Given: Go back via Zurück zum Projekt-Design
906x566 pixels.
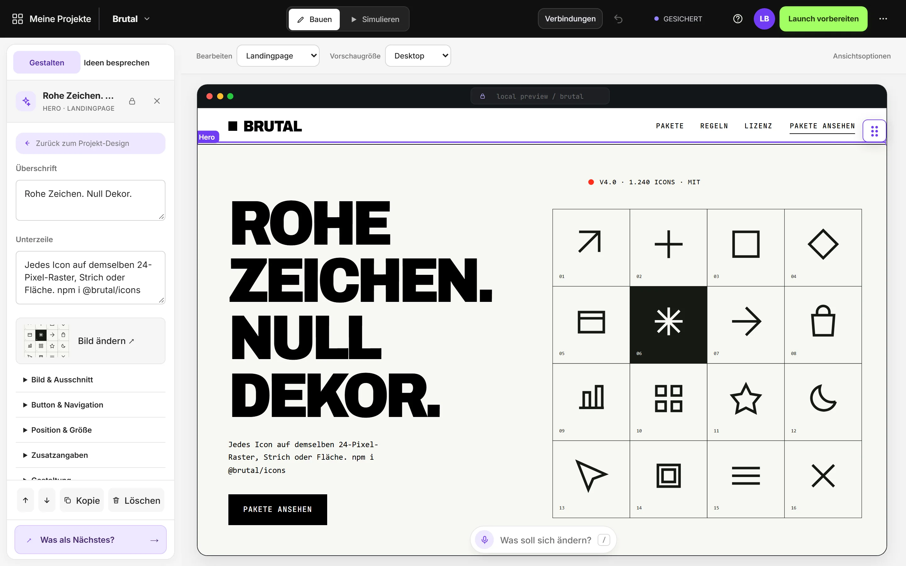Looking at the screenshot, I should [x=91, y=143].
